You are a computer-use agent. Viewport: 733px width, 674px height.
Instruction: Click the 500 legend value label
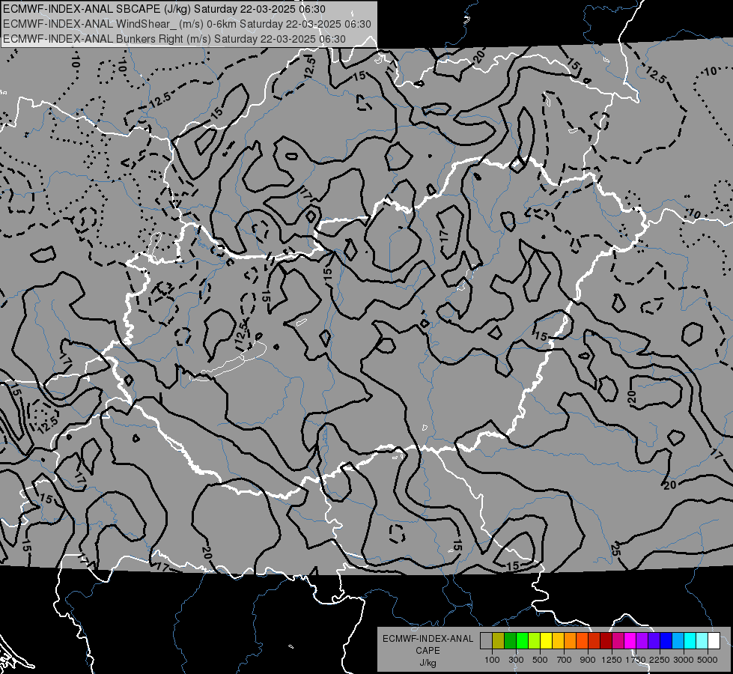coord(540,660)
